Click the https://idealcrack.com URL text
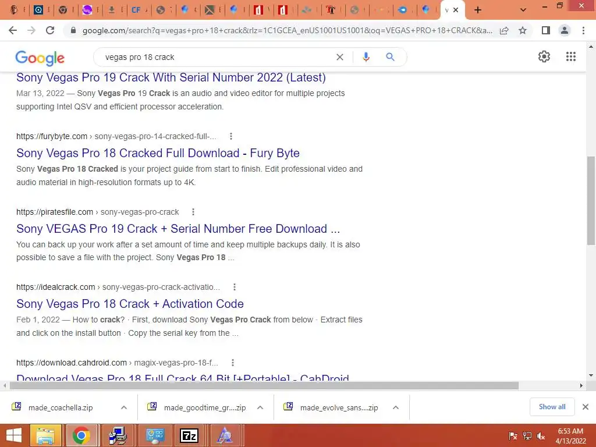596x447 pixels. tap(55, 287)
